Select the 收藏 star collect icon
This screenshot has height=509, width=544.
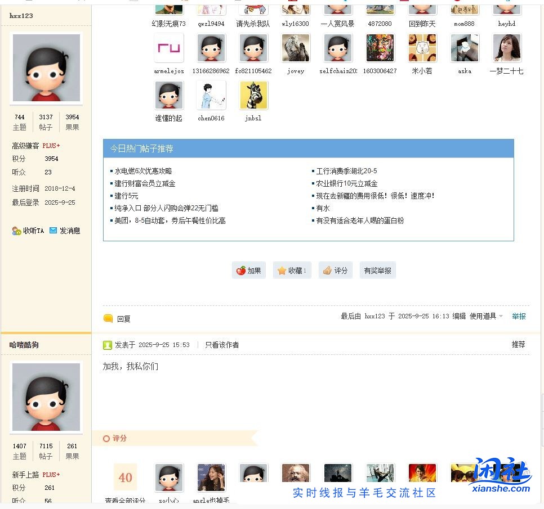click(283, 270)
